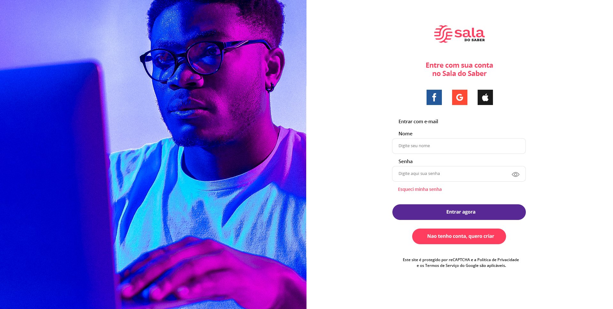This screenshot has height=309, width=613.
Task: Focus the 'Digite aqui sua senha' field
Action: click(x=459, y=174)
